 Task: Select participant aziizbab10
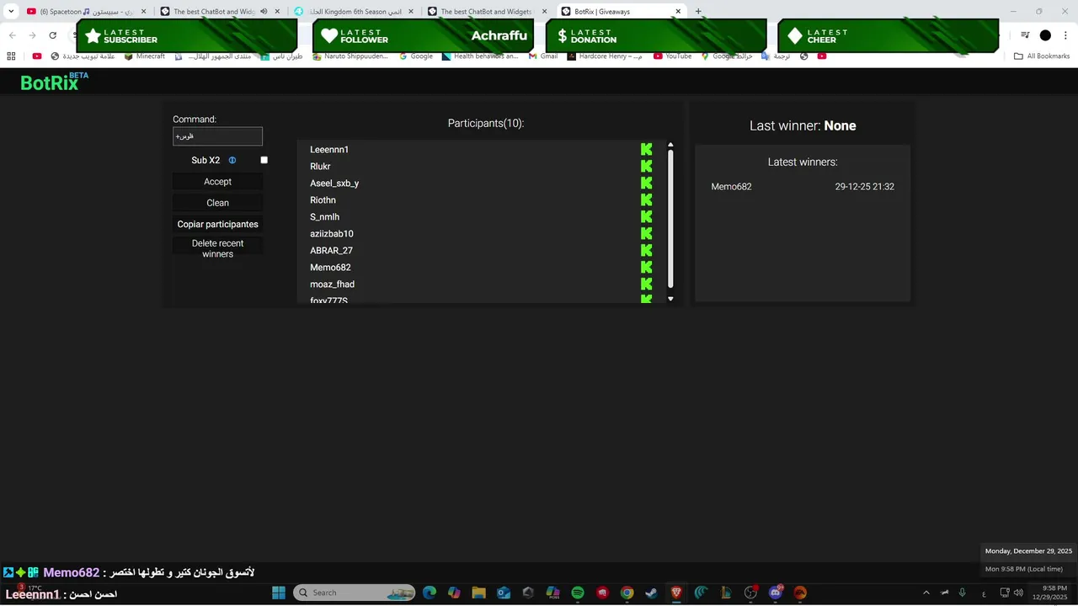[332, 234]
